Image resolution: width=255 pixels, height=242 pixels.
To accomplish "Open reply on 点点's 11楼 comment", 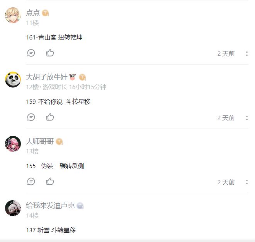I will pos(31,53).
